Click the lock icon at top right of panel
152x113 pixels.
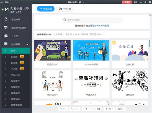[150, 15]
